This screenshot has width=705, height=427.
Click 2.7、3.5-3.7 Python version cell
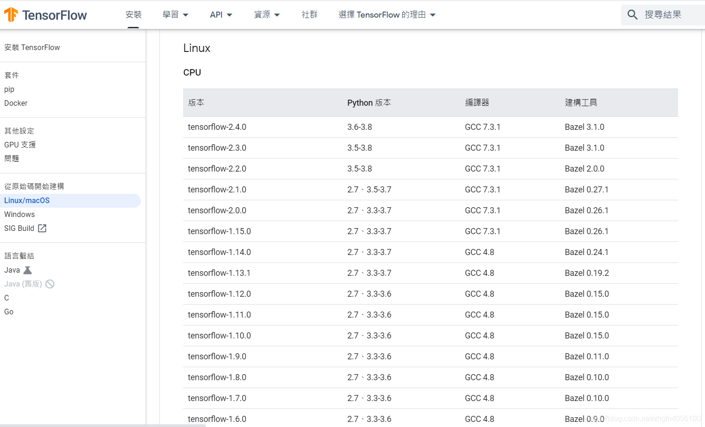(x=369, y=190)
